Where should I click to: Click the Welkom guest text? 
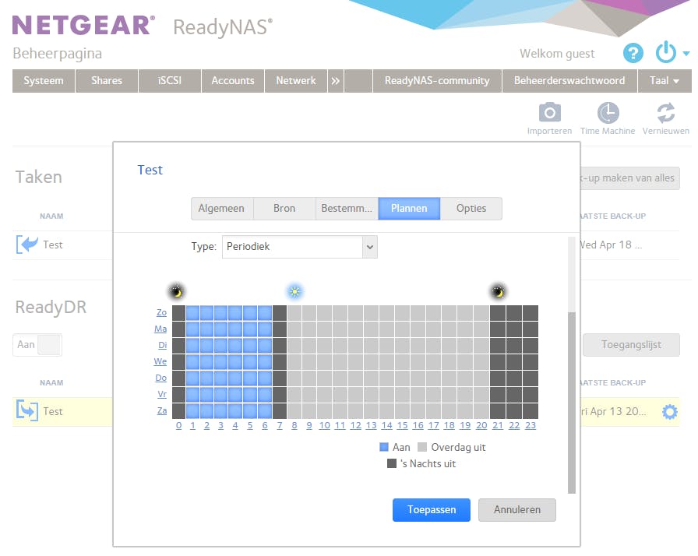point(557,54)
